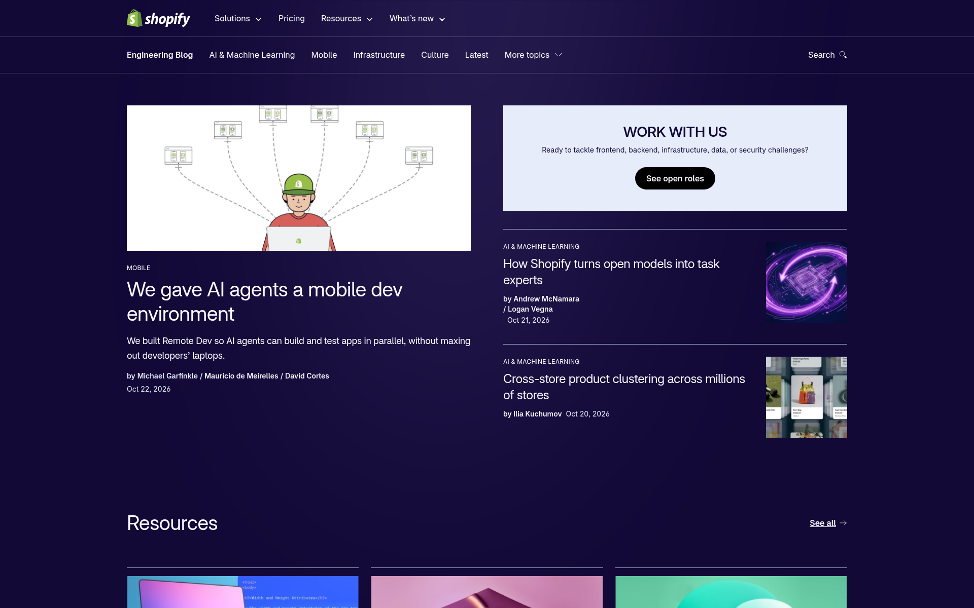This screenshot has width=974, height=608.
Task: Click the Oct 22, 2026 date
Action: coord(149,389)
